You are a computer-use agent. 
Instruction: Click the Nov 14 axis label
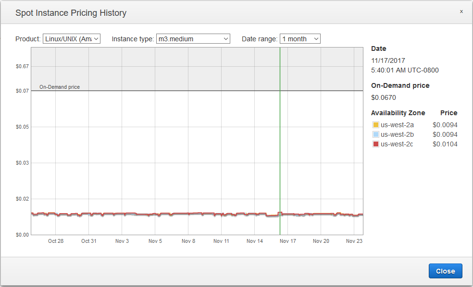tap(255, 241)
